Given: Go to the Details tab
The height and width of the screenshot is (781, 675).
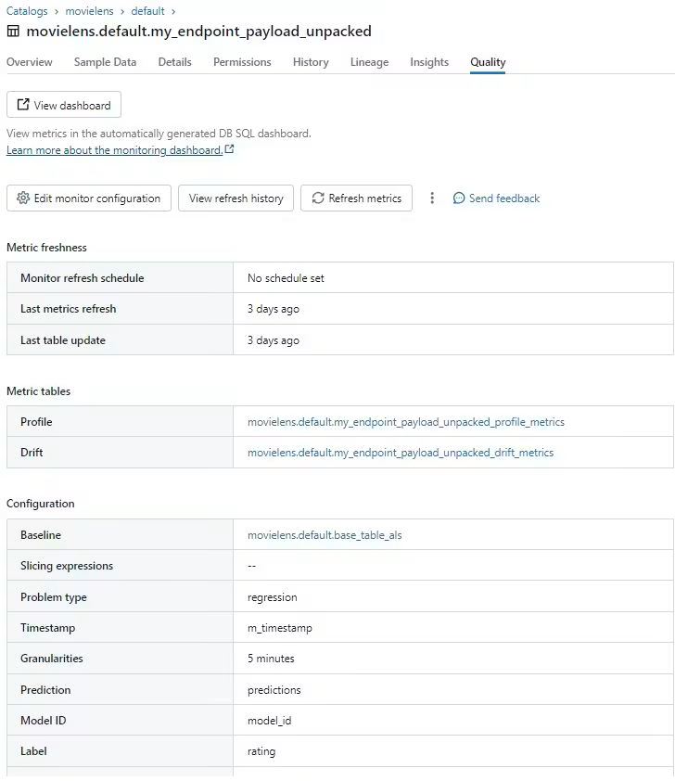Looking at the screenshot, I should (174, 62).
